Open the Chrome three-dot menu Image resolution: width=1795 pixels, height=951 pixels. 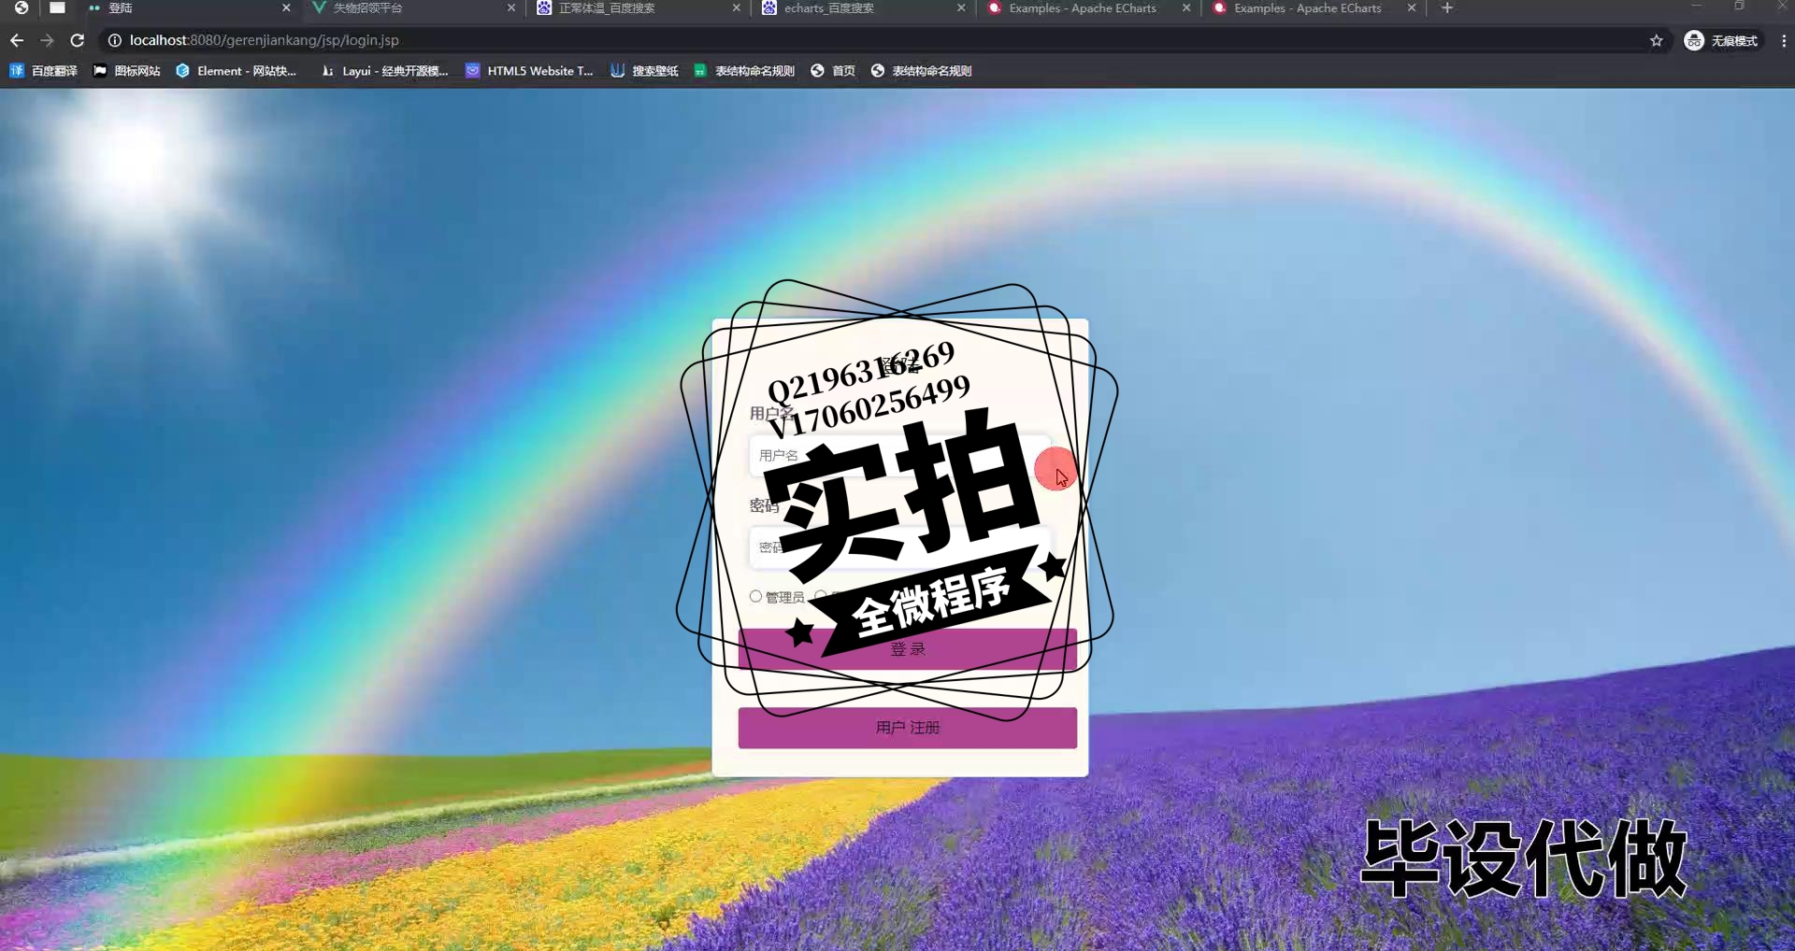[x=1784, y=40]
